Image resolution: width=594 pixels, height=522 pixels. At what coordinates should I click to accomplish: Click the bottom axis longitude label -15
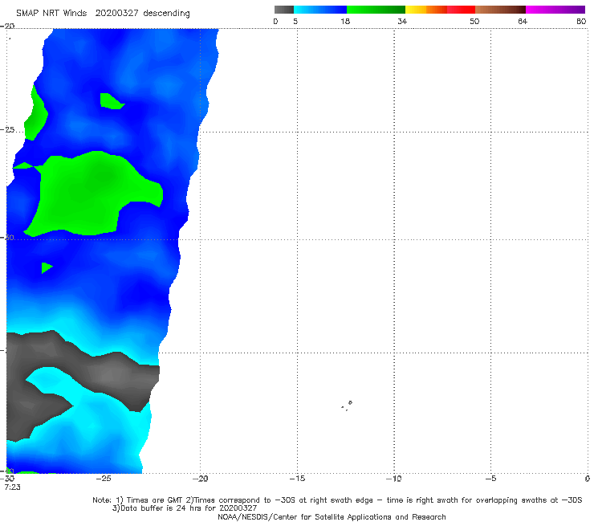(x=297, y=479)
